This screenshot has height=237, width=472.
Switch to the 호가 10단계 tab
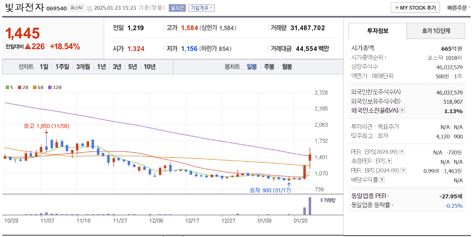click(x=436, y=31)
